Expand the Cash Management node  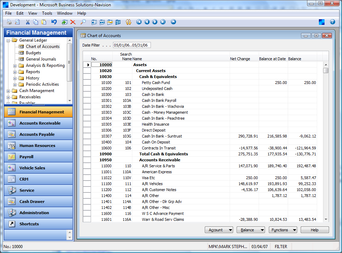click(x=8, y=91)
